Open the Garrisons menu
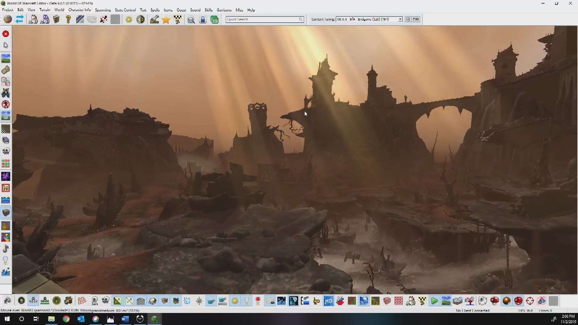The image size is (578, 325). (224, 10)
